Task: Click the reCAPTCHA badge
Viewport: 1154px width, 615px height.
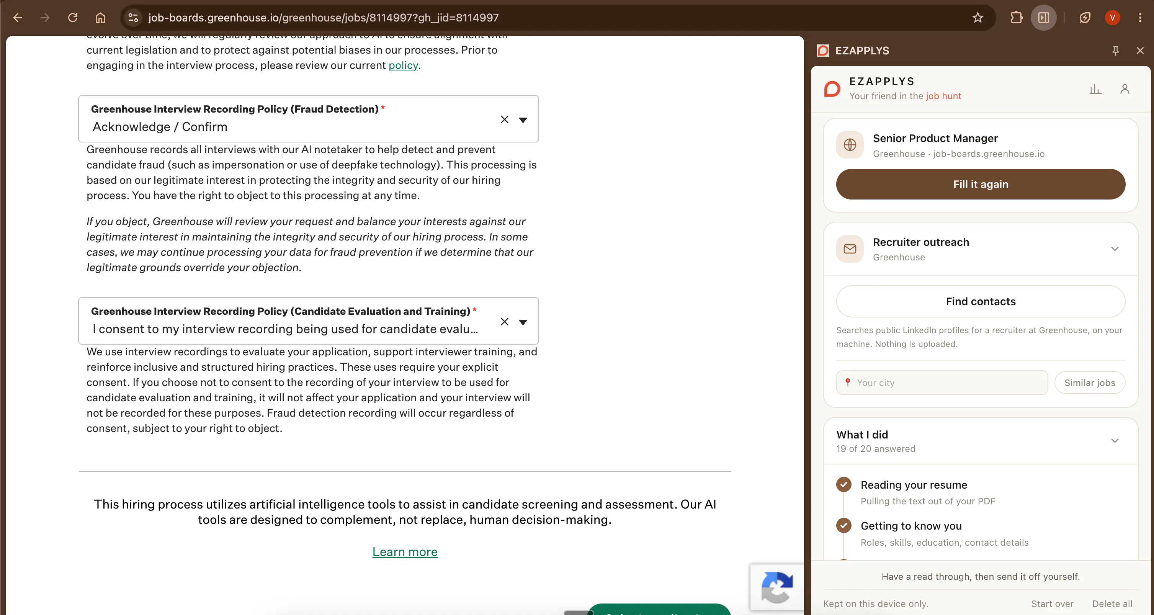Action: click(777, 587)
